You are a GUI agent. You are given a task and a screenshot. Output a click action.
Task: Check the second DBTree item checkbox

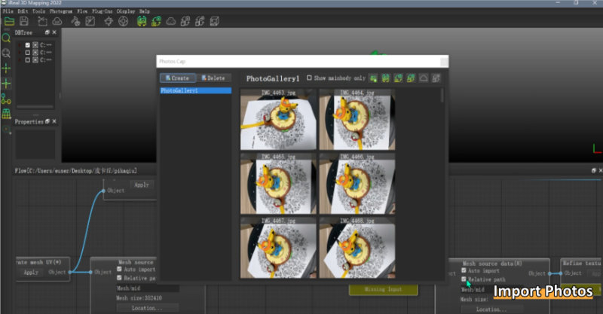27,52
